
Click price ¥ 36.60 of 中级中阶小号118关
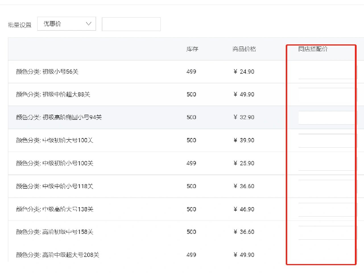pos(244,186)
